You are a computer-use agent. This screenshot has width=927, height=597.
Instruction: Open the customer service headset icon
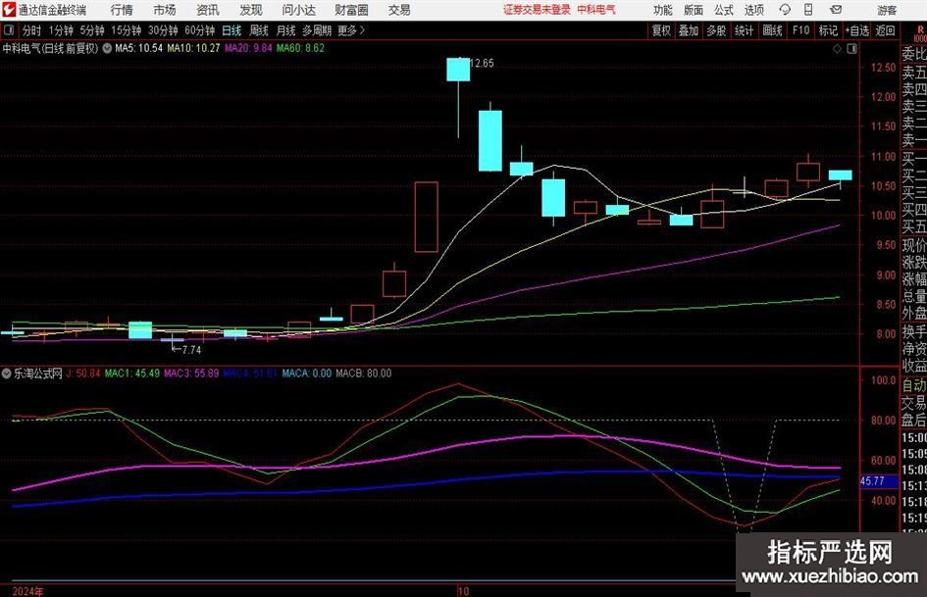[x=785, y=10]
